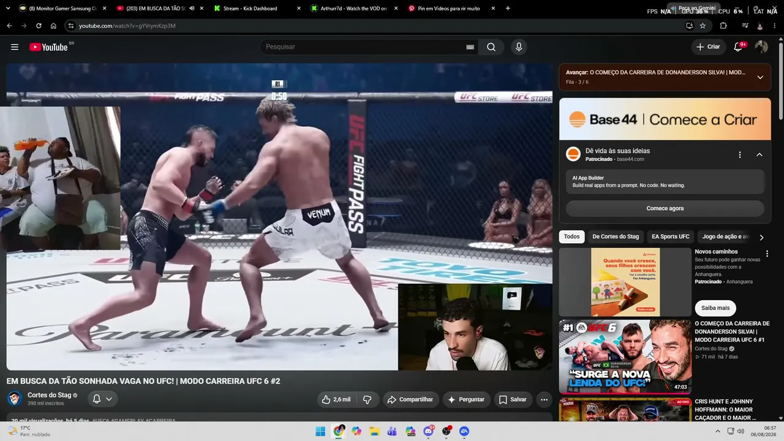The height and width of the screenshot is (441, 784).
Task: Switch to the Pinterest videos tab
Action: pyautogui.click(x=451, y=9)
